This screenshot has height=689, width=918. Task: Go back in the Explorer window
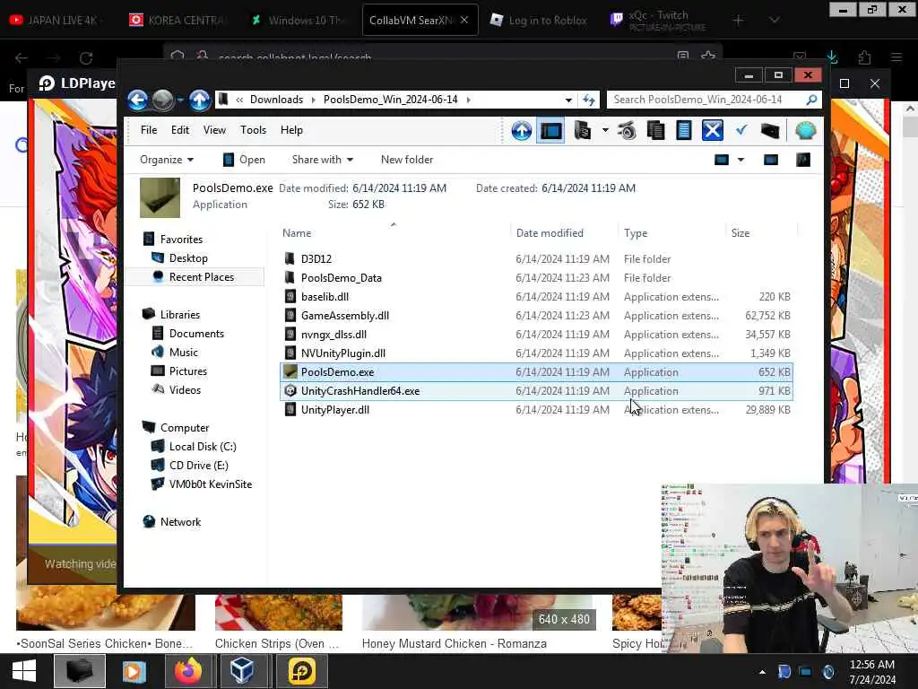tap(137, 100)
